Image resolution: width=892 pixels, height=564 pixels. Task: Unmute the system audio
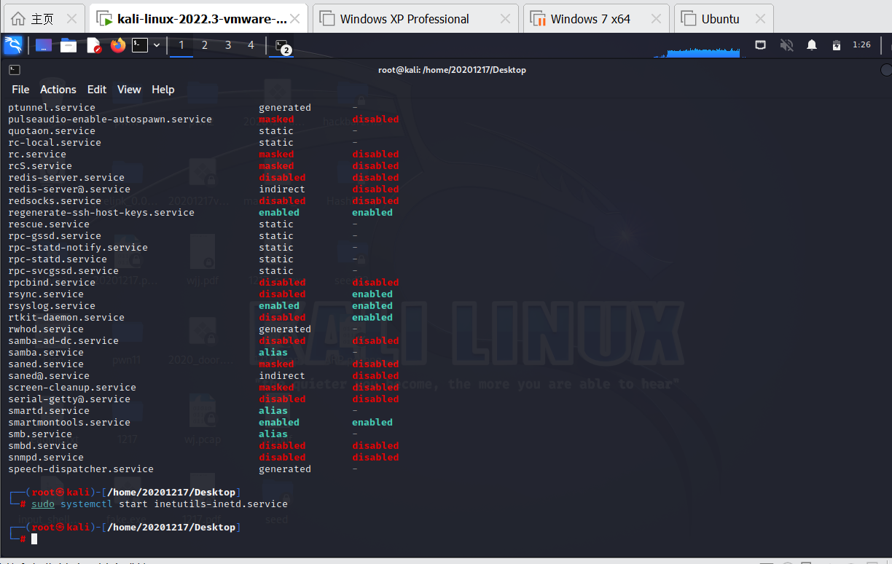pyautogui.click(x=786, y=44)
